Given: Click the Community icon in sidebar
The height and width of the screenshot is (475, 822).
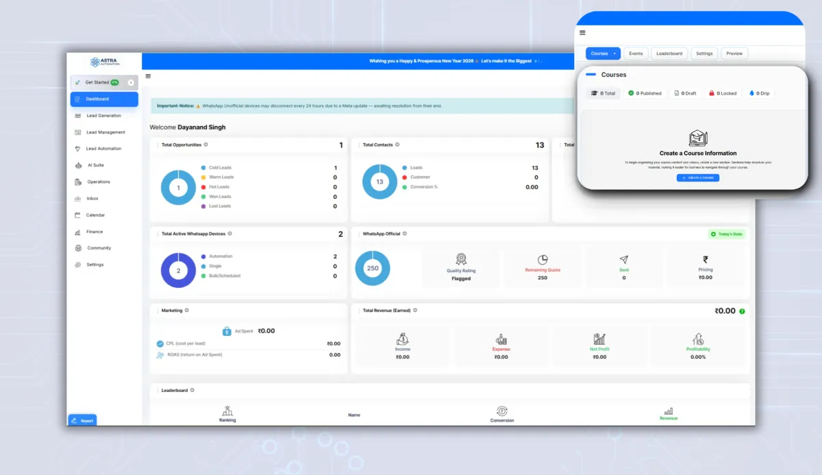Looking at the screenshot, I should tap(79, 248).
